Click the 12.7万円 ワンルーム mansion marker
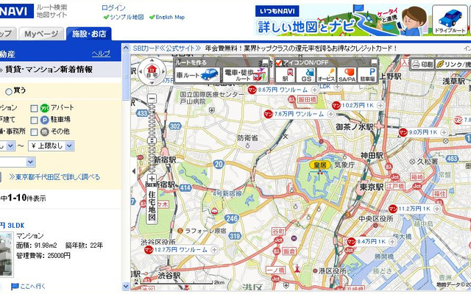Viewport: 471px width, 294px height. (149, 250)
